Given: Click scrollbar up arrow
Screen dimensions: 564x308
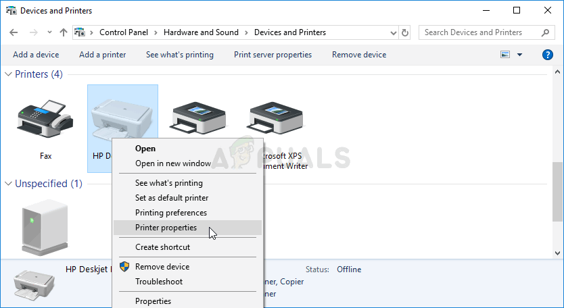Looking at the screenshot, I should (x=557, y=72).
